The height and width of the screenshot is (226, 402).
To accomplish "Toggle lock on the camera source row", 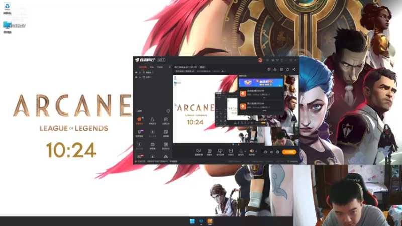I will click(140, 72).
